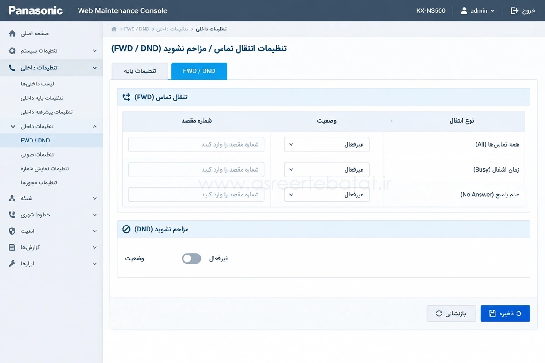Click the network icon beside شبکه

pyautogui.click(x=12, y=198)
